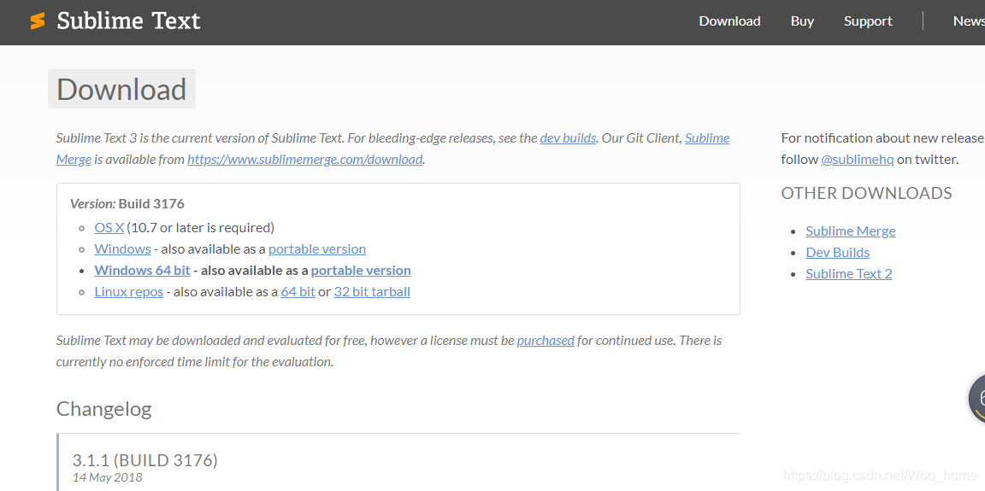Click the 3.1.1 (BUILD 3176) changelog entry
This screenshot has height=491, width=985.
(145, 461)
